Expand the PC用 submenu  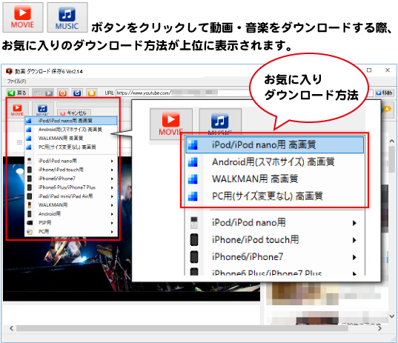(x=71, y=231)
